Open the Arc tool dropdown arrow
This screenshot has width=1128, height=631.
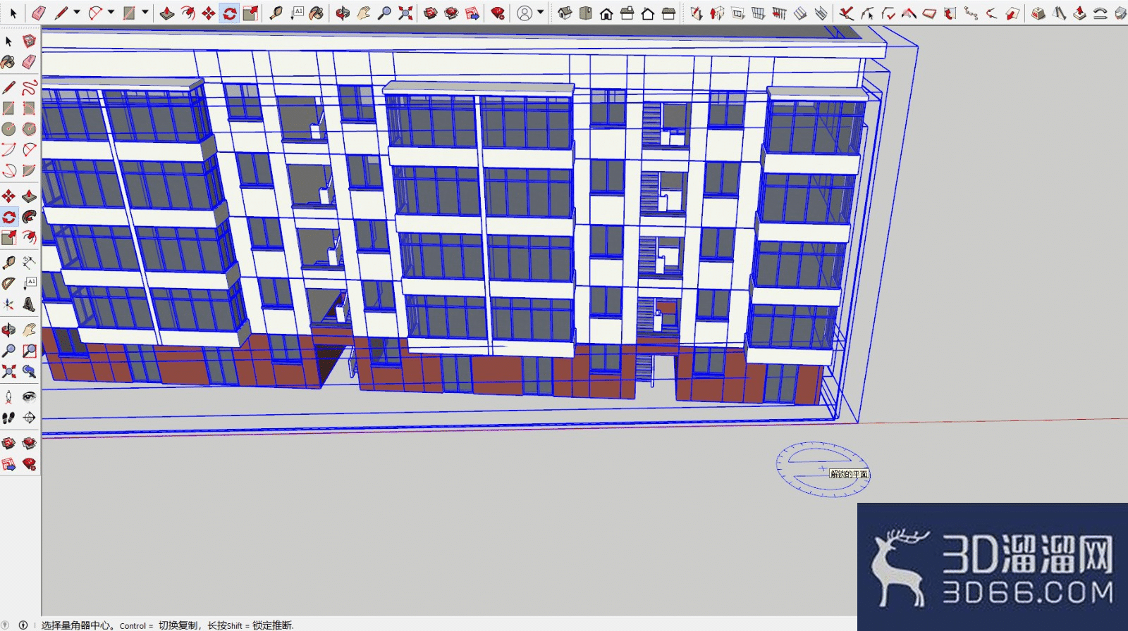[x=111, y=12]
